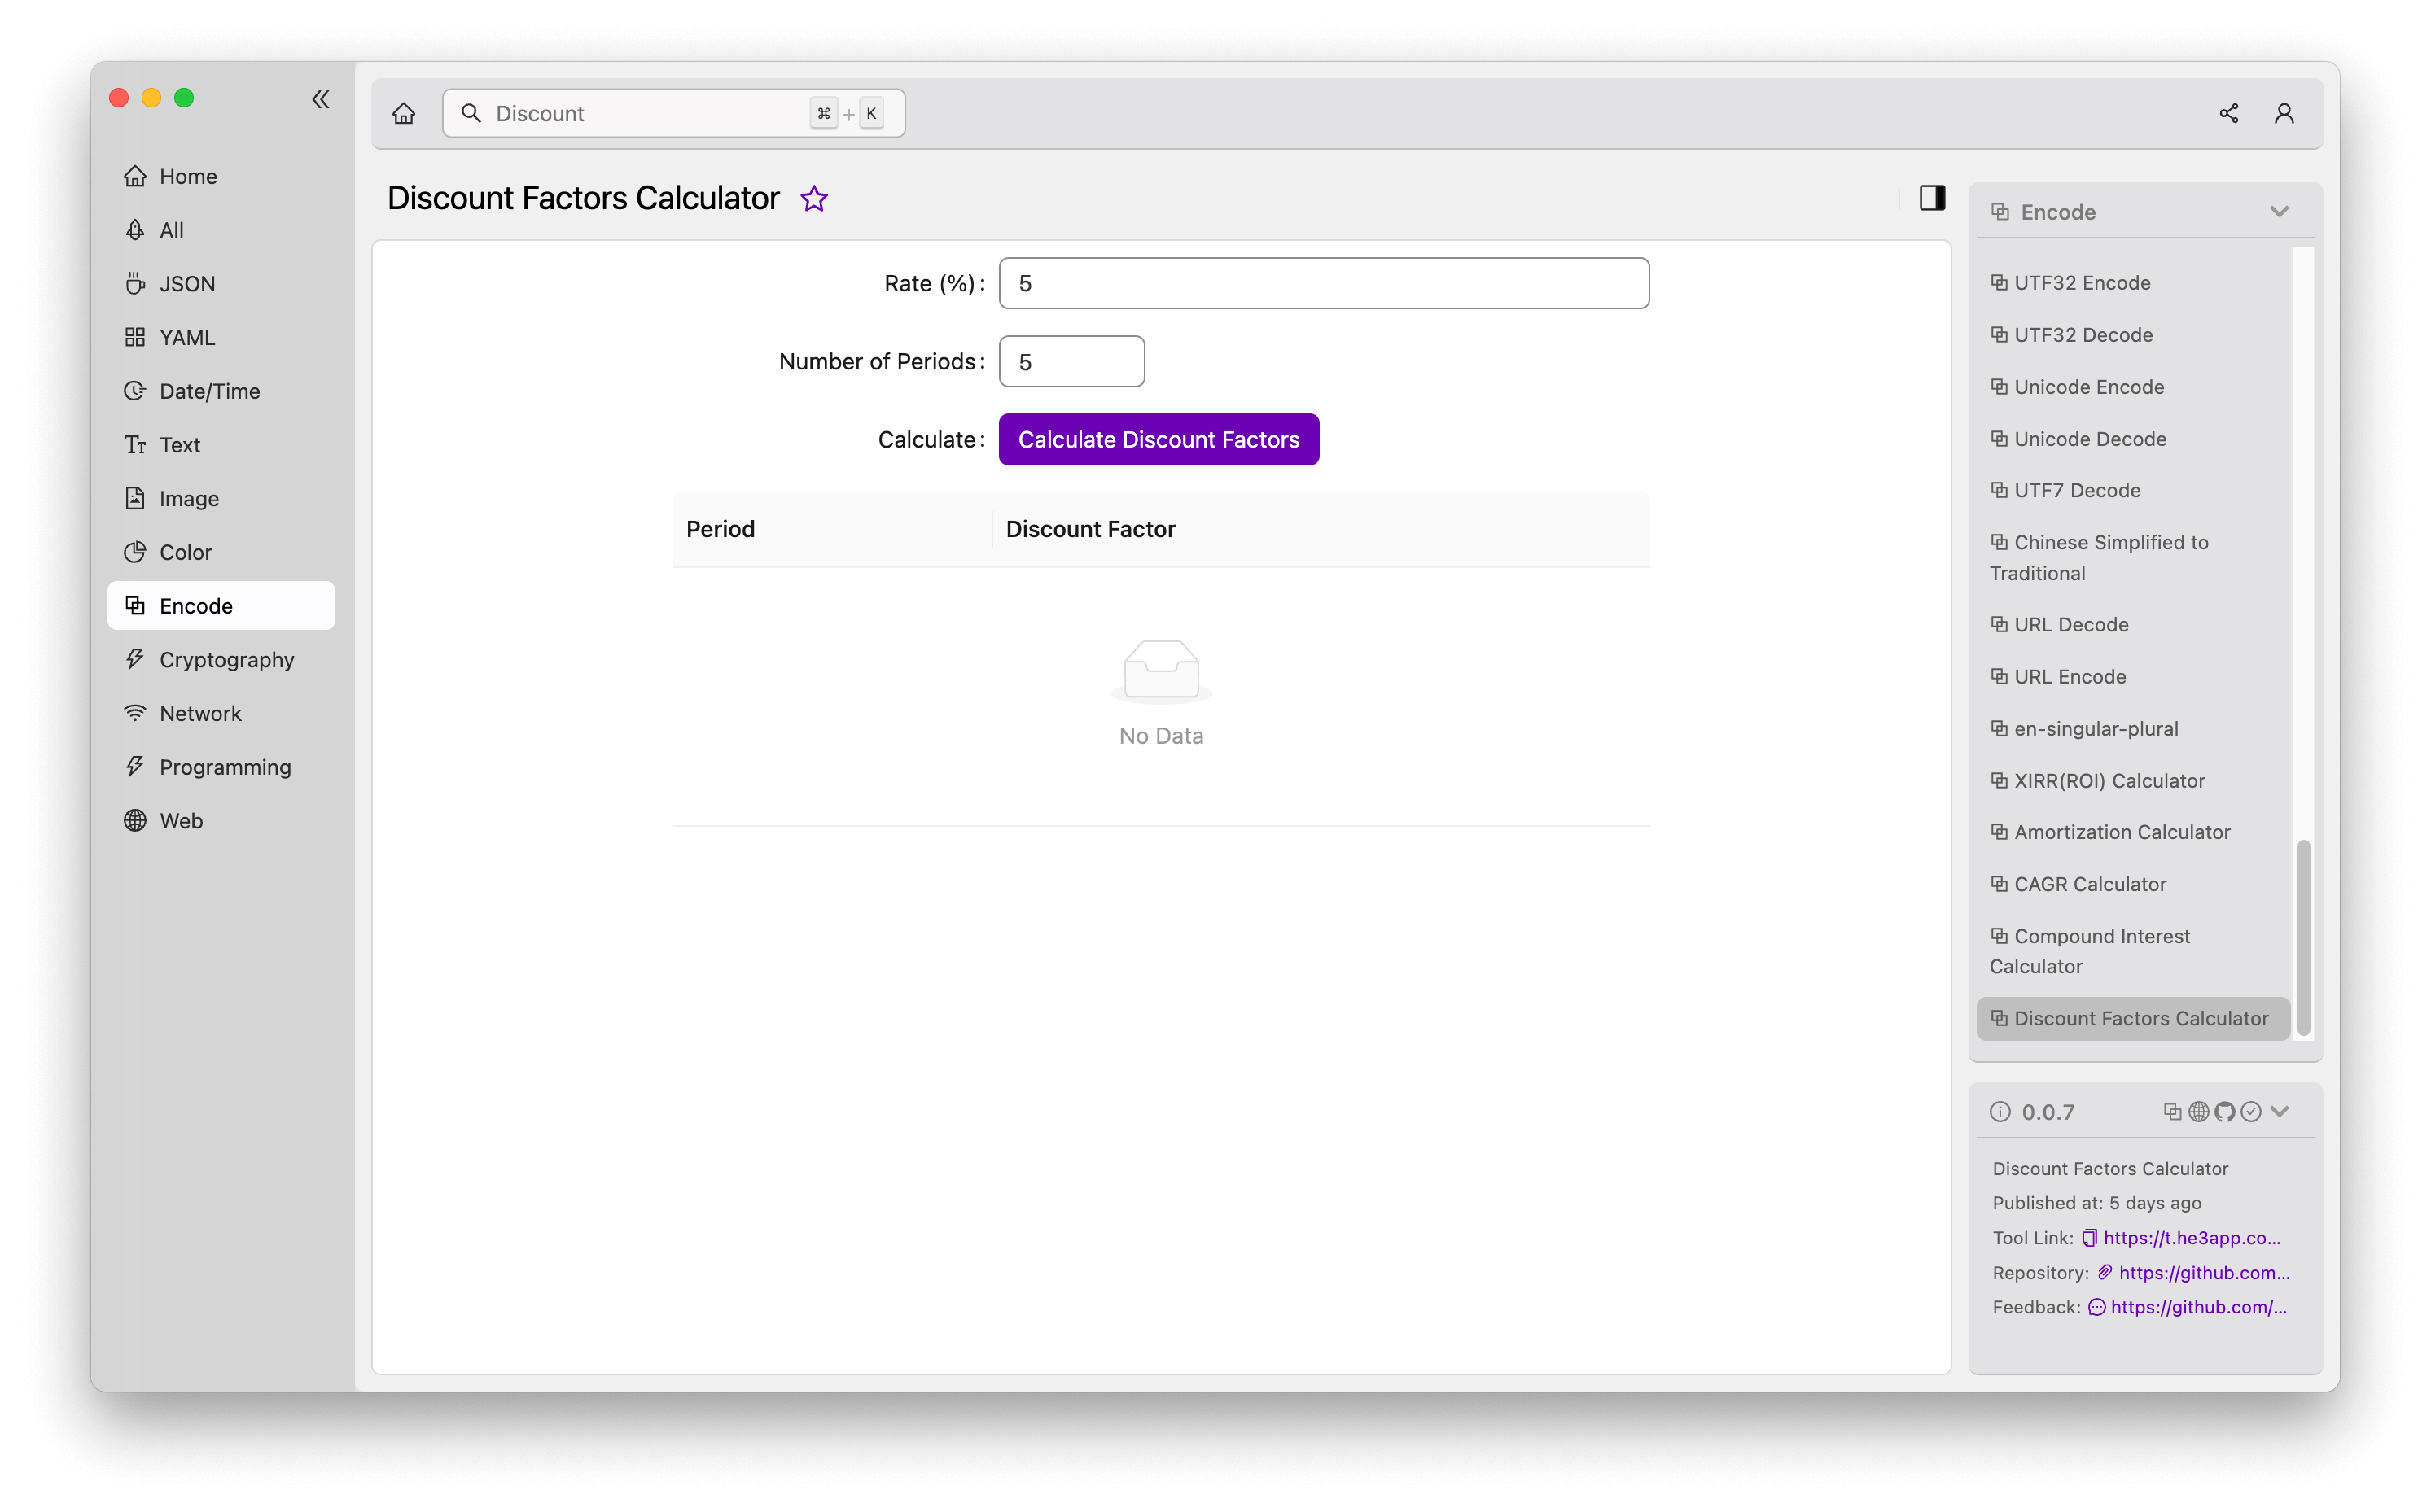Click the Rate percentage input field
The width and height of the screenshot is (2431, 1512).
coord(1323,282)
